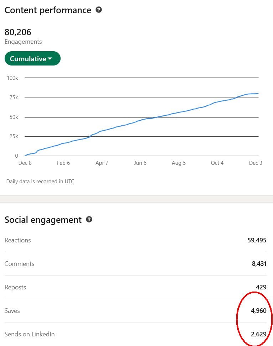Click the 4,960 saves count
The width and height of the screenshot is (273, 346).
[259, 311]
